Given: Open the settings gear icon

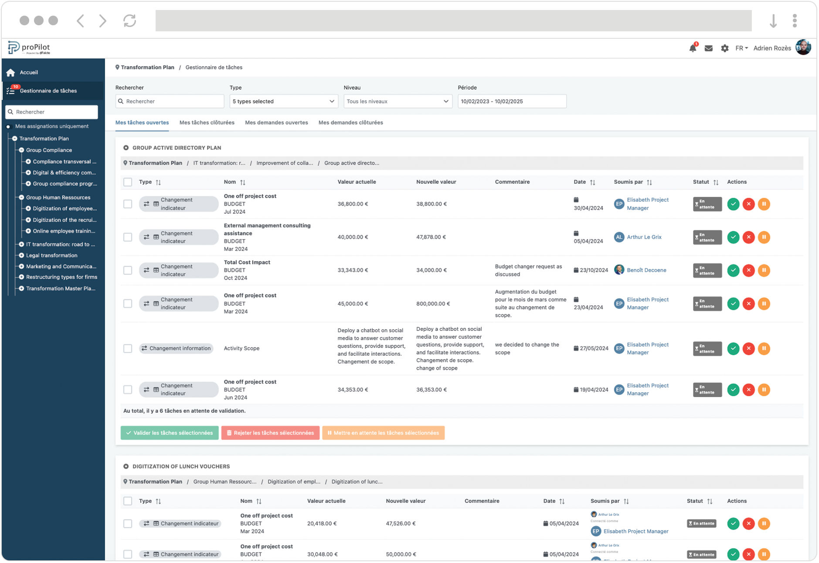Looking at the screenshot, I should click(x=724, y=48).
